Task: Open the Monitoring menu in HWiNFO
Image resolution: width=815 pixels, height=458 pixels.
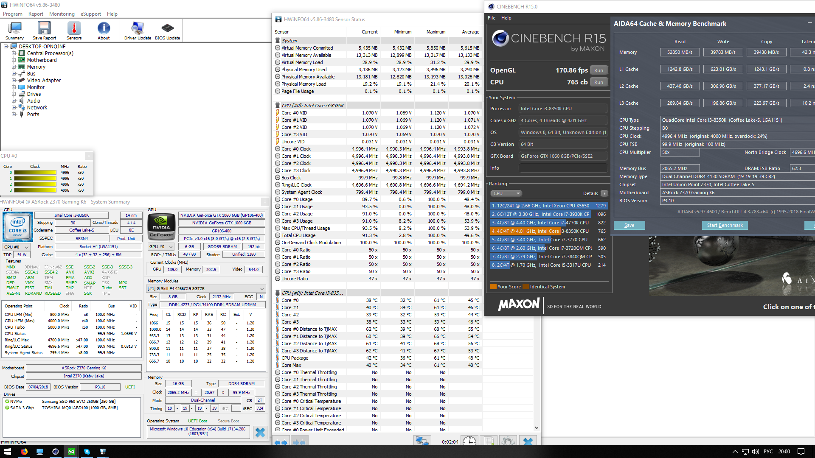Action: 62,14
